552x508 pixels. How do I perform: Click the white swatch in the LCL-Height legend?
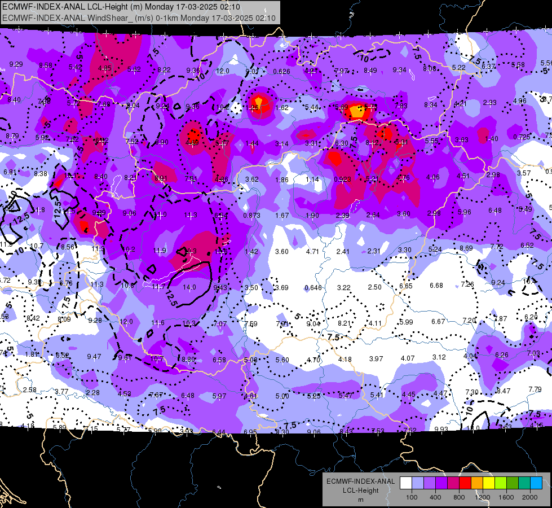tap(405, 483)
